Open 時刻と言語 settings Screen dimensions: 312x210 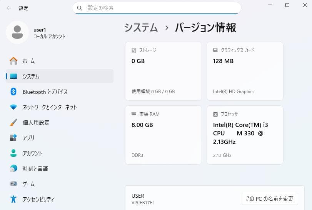point(60,168)
